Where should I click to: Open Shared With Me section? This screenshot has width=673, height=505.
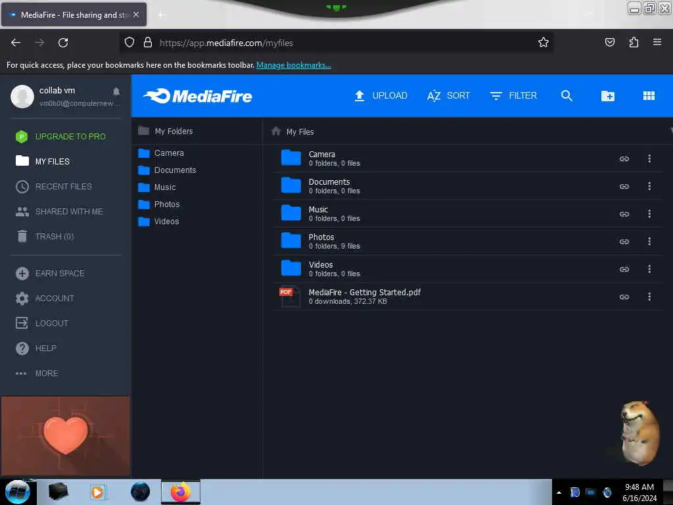click(59, 211)
